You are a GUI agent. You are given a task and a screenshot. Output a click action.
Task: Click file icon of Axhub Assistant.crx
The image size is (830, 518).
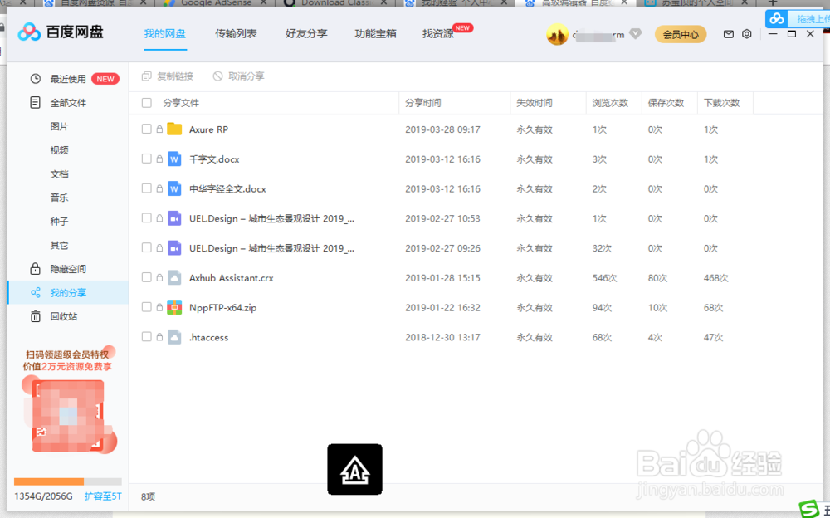point(174,277)
